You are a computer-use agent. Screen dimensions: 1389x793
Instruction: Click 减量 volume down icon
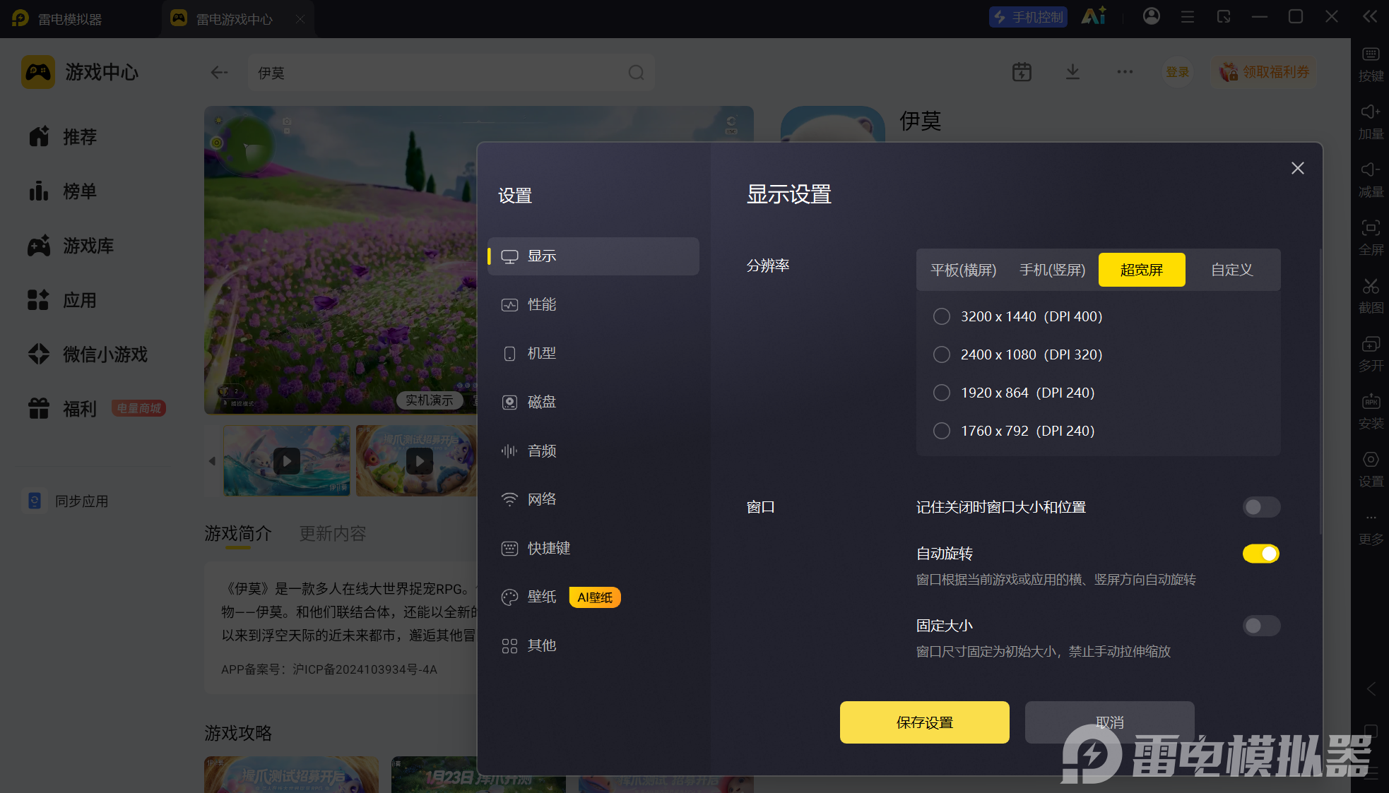click(x=1371, y=179)
